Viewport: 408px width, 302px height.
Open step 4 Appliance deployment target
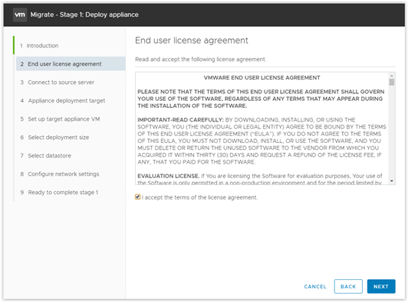click(63, 101)
